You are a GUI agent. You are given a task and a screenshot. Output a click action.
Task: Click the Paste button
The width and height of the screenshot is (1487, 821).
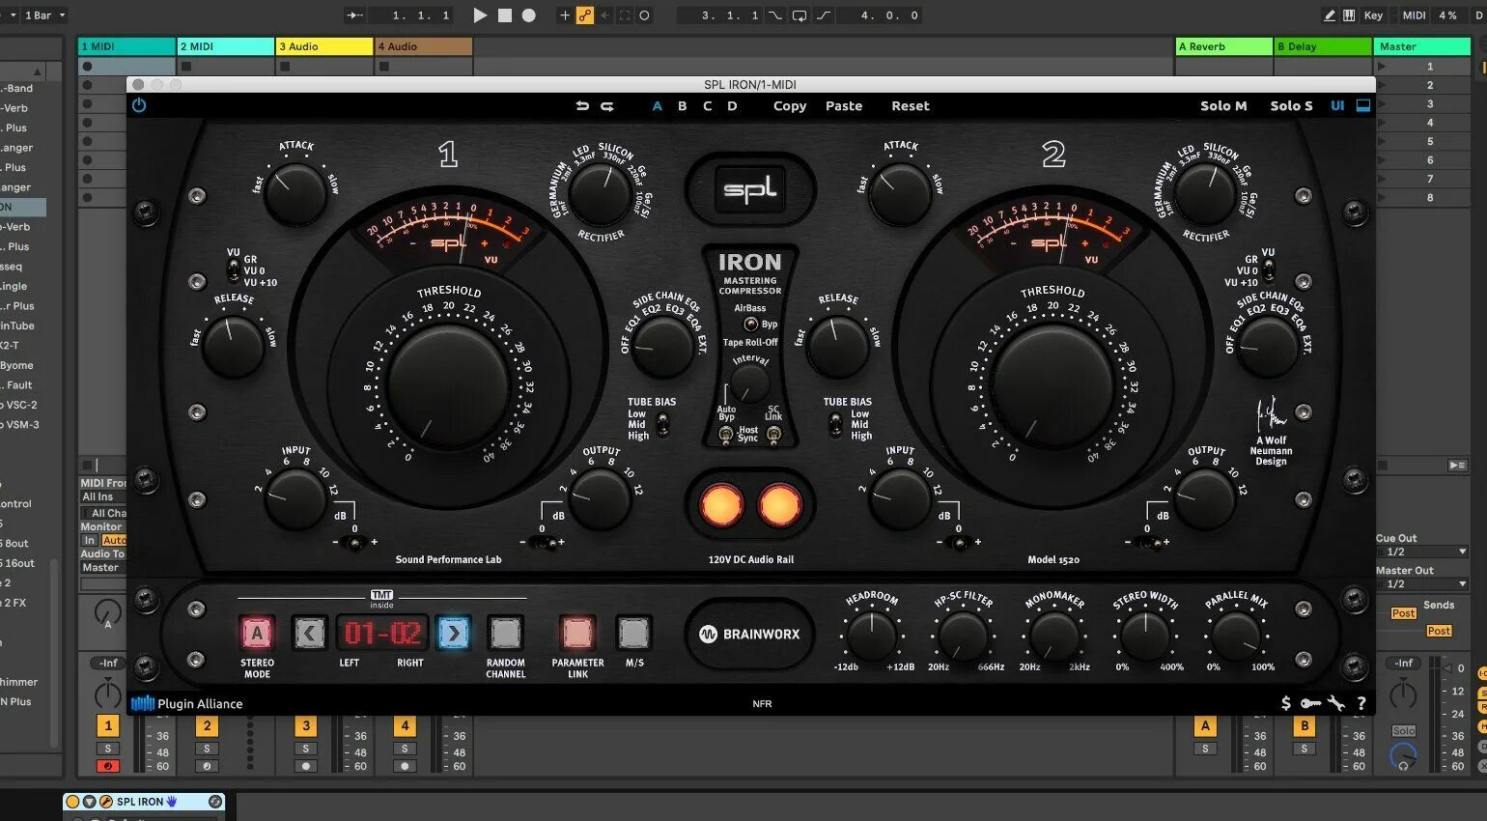point(844,106)
